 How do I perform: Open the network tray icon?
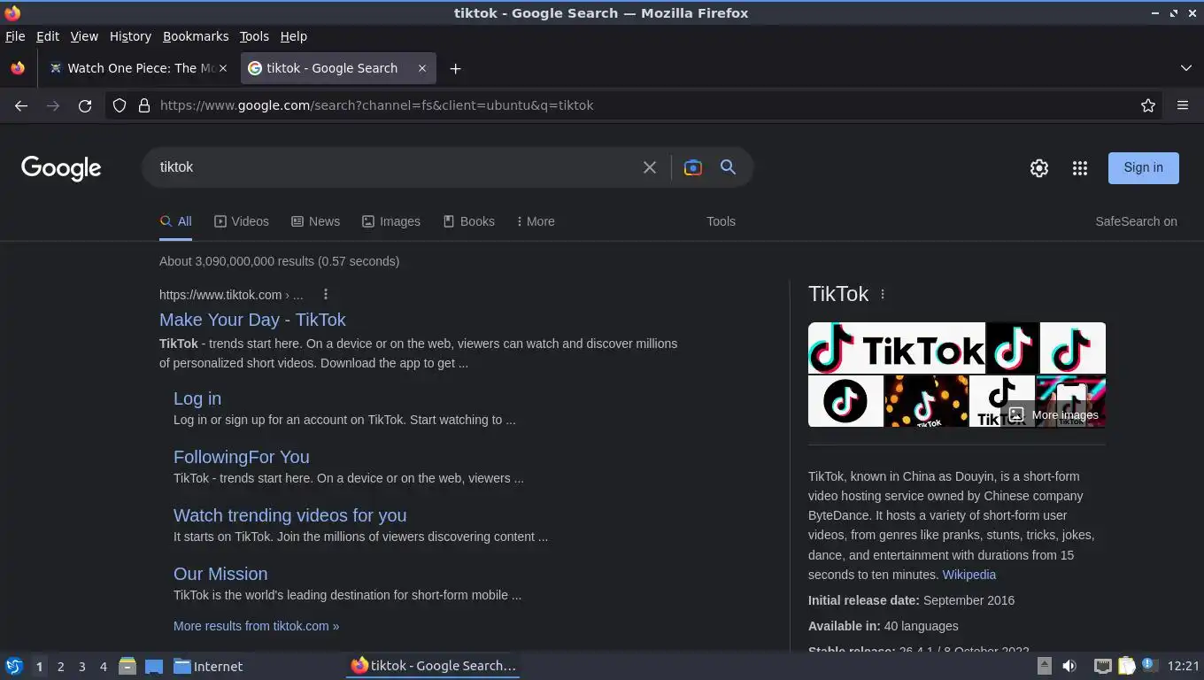1102,666
